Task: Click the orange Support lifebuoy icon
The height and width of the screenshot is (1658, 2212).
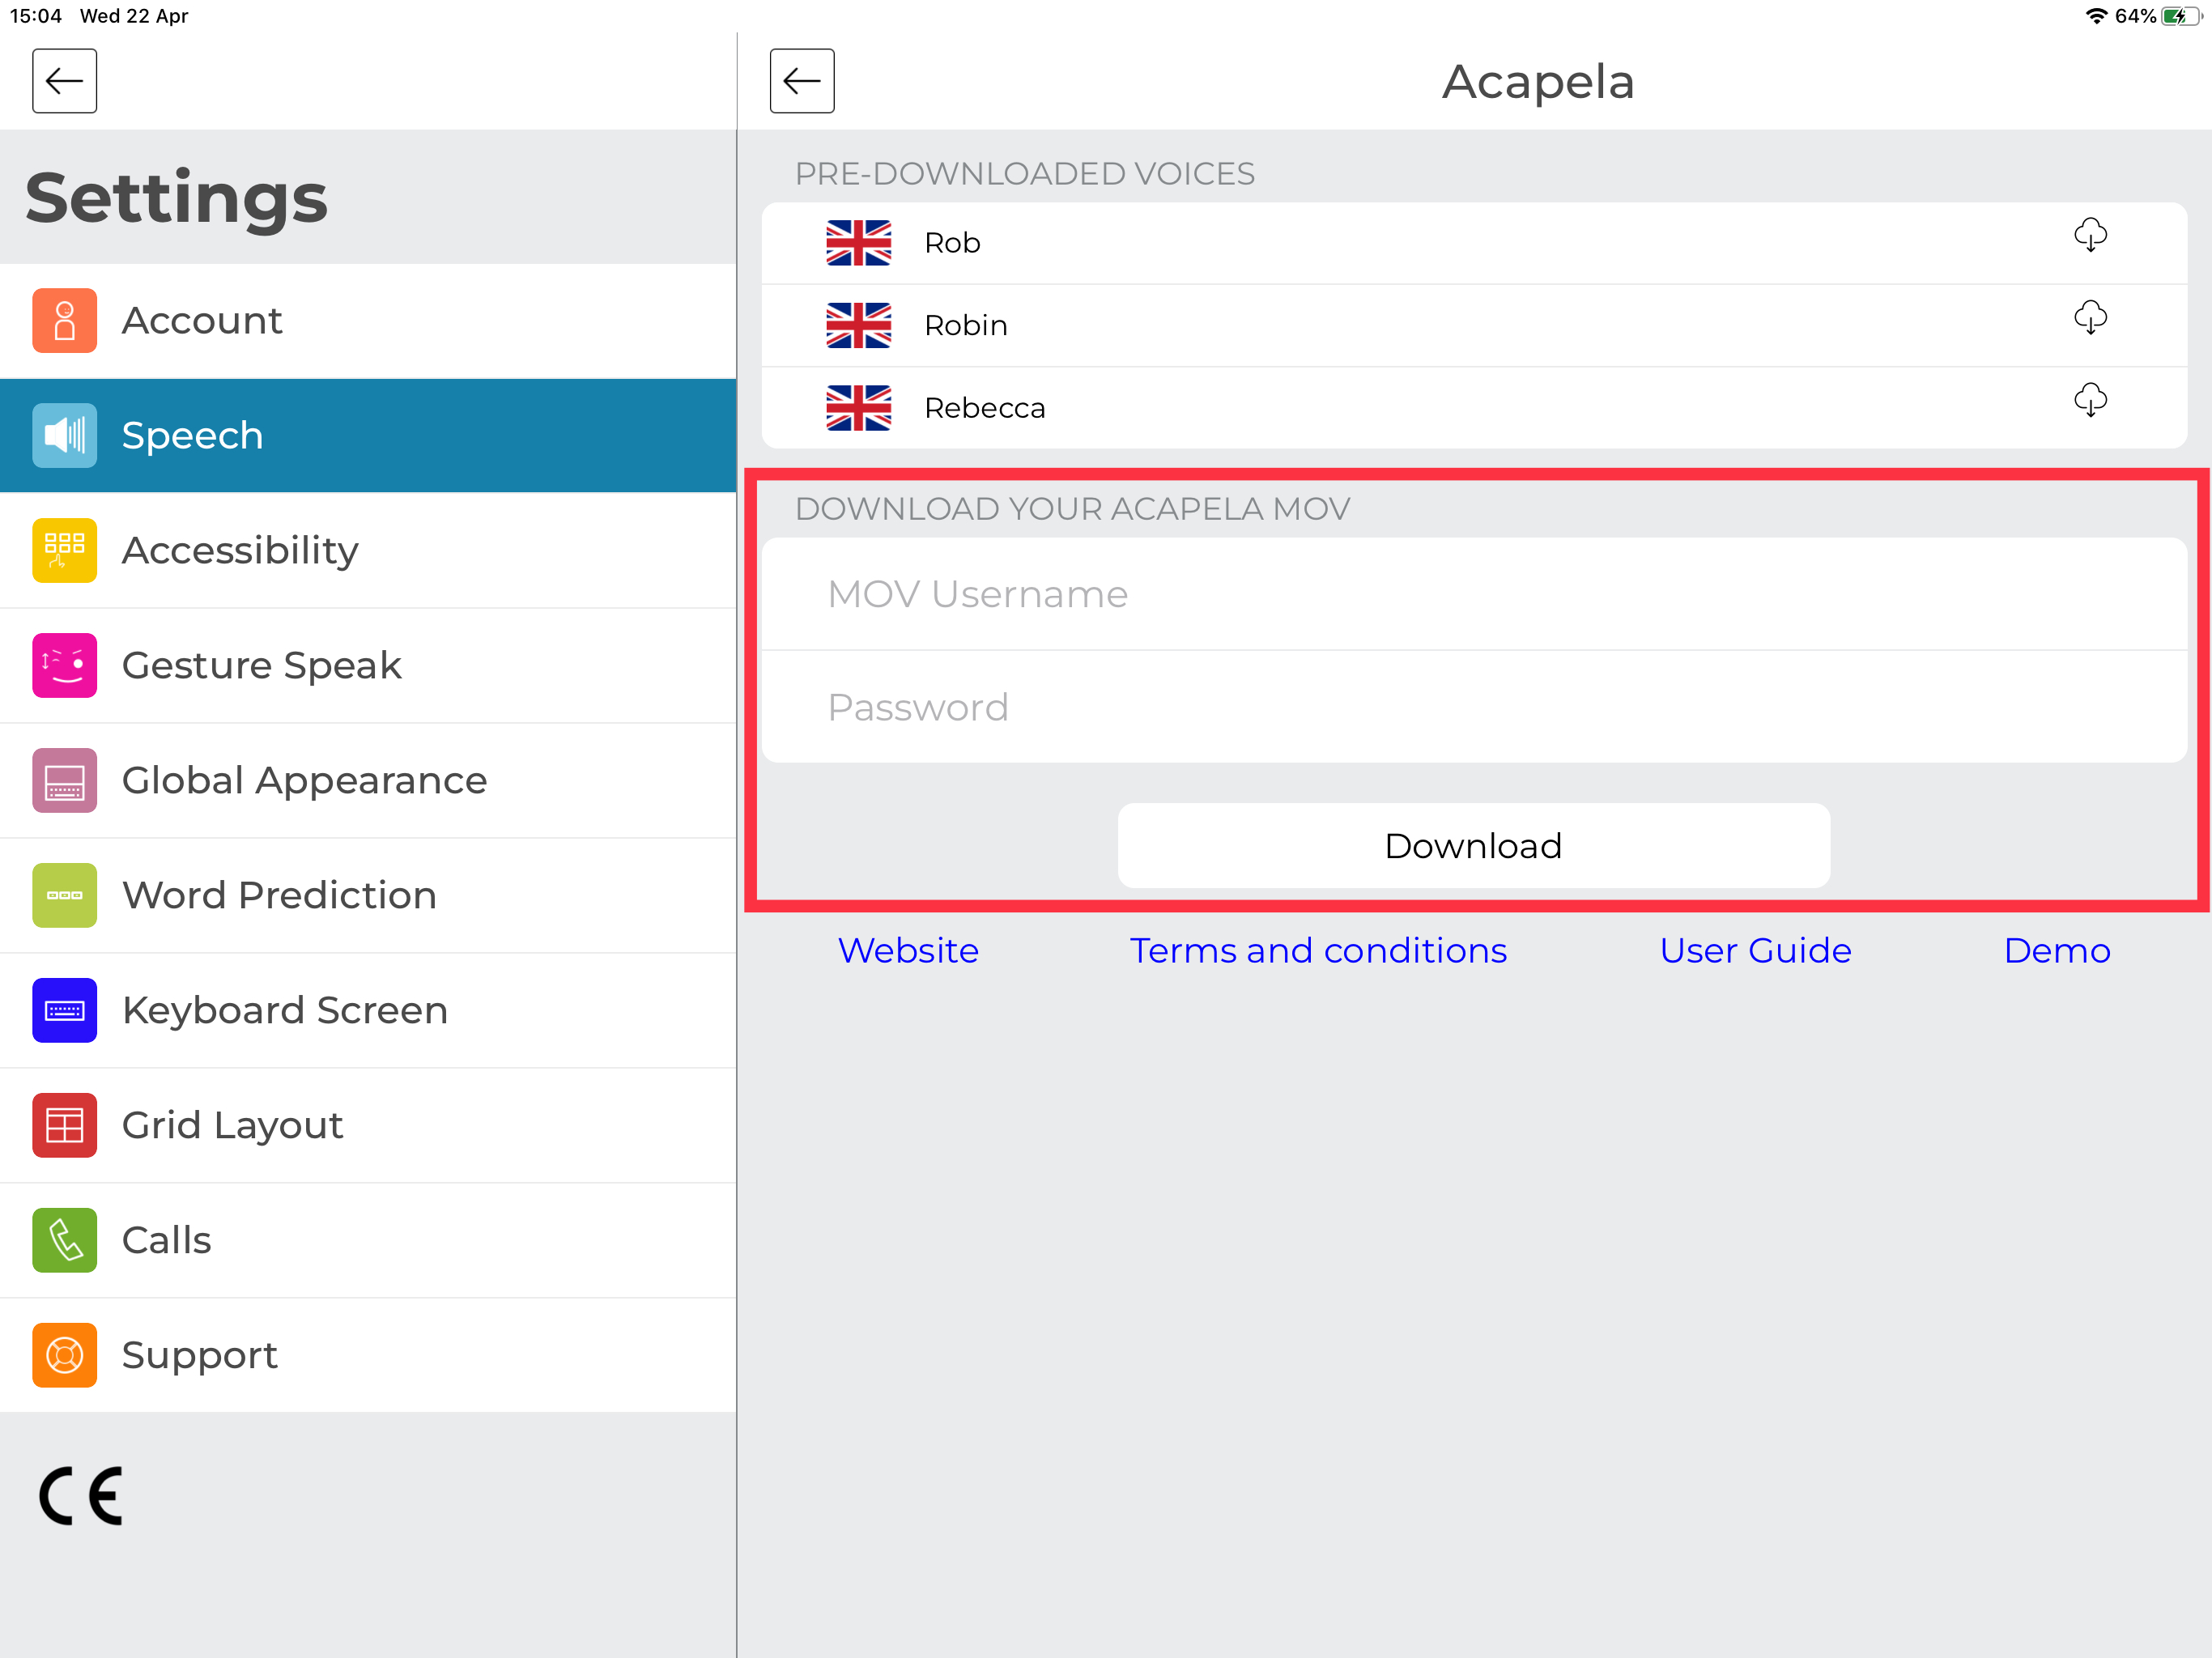Action: tap(64, 1356)
